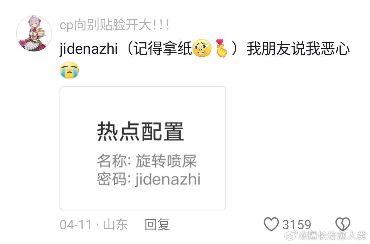This screenshot has height=244, width=370.
Task: Tap the broken heart dislike icon
Action: (x=343, y=224)
